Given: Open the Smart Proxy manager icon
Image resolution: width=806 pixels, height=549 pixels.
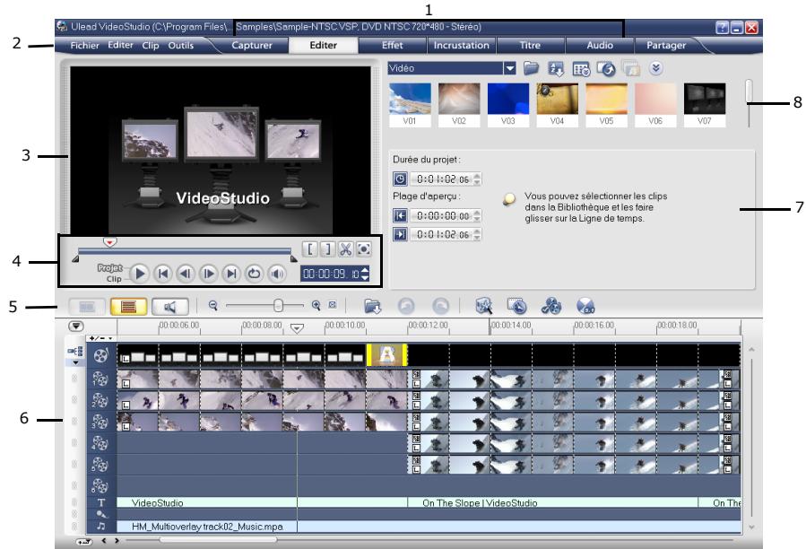Looking at the screenshot, I should click(483, 306).
